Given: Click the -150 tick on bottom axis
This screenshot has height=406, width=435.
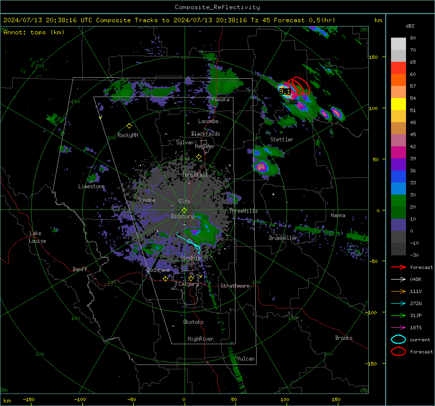Looking at the screenshot, I should pyautogui.click(x=29, y=399).
